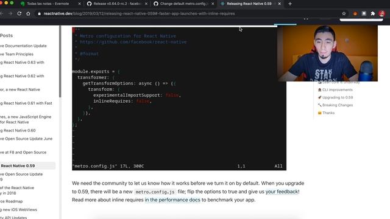Bookmark this page with the star icon
Screen dimensions: 390x219
(344, 13)
